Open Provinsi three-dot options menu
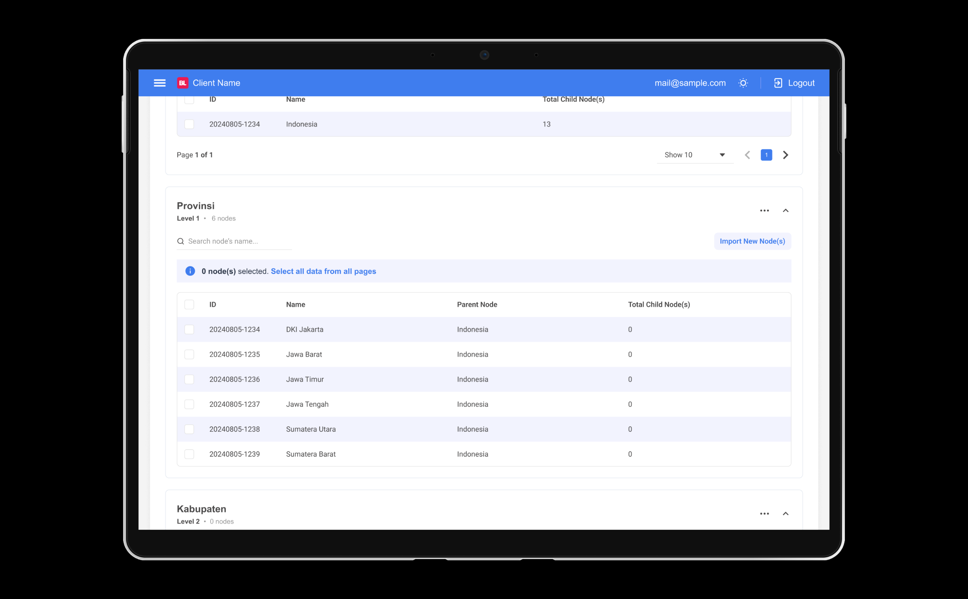The width and height of the screenshot is (968, 599). (764, 211)
